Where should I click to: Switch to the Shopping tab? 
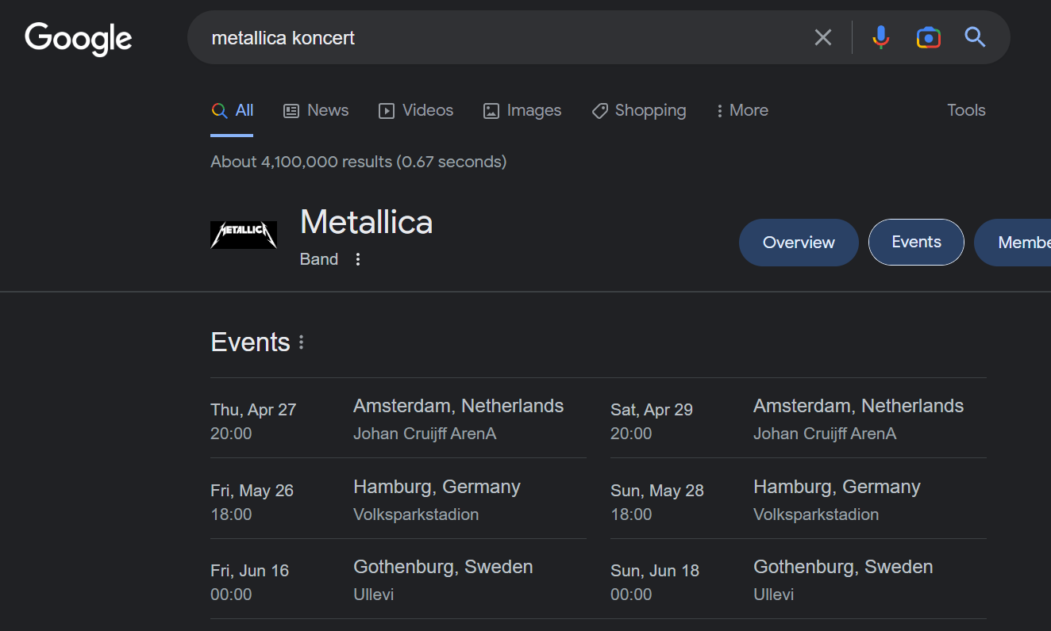[x=639, y=110]
